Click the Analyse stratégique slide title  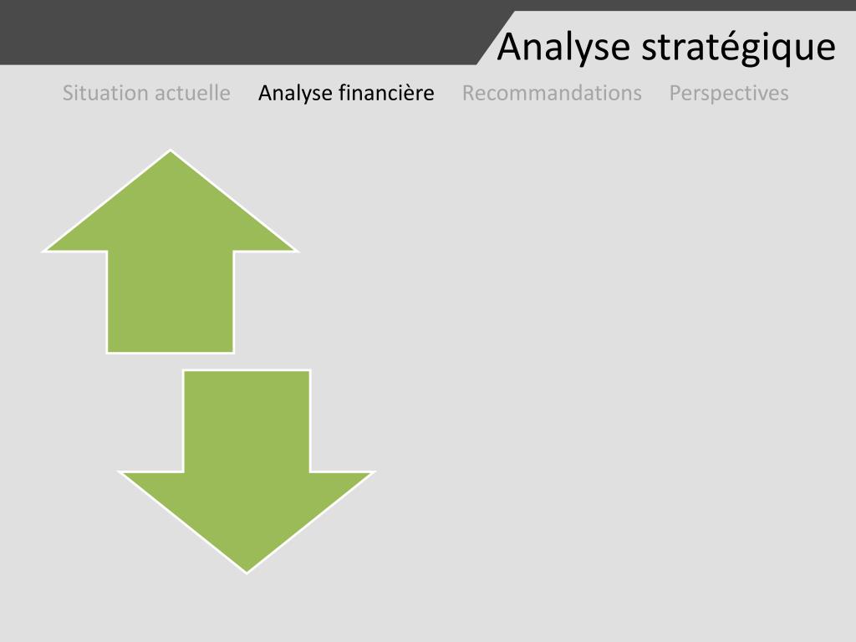tap(666, 48)
